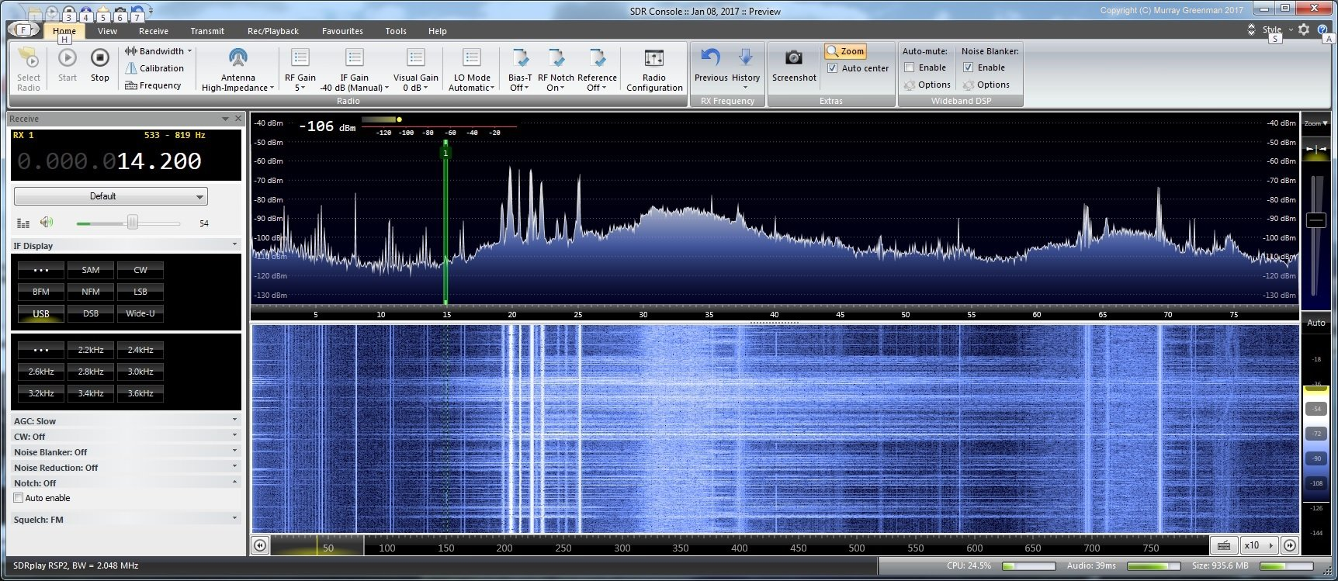This screenshot has width=1338, height=581.
Task: Open the Antenna selection icon
Action: pyautogui.click(x=237, y=59)
